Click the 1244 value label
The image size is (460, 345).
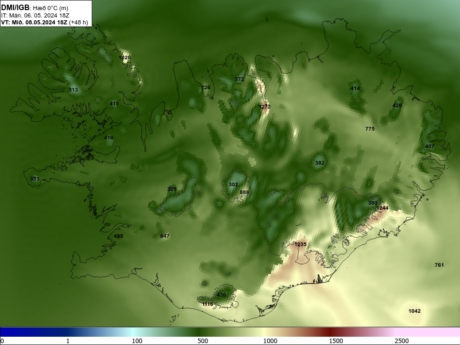point(382,208)
